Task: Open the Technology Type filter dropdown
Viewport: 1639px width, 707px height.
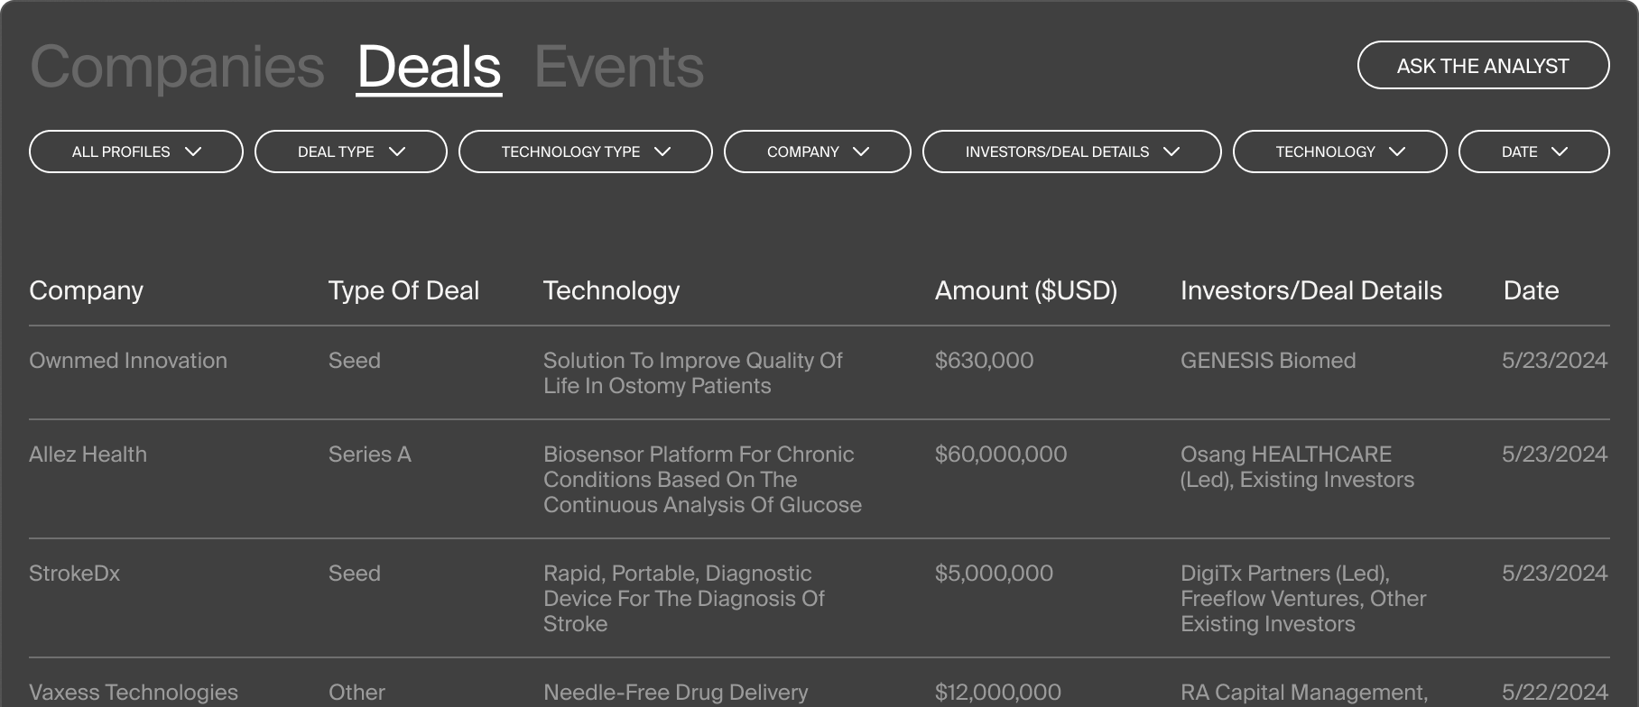Action: 586,151
